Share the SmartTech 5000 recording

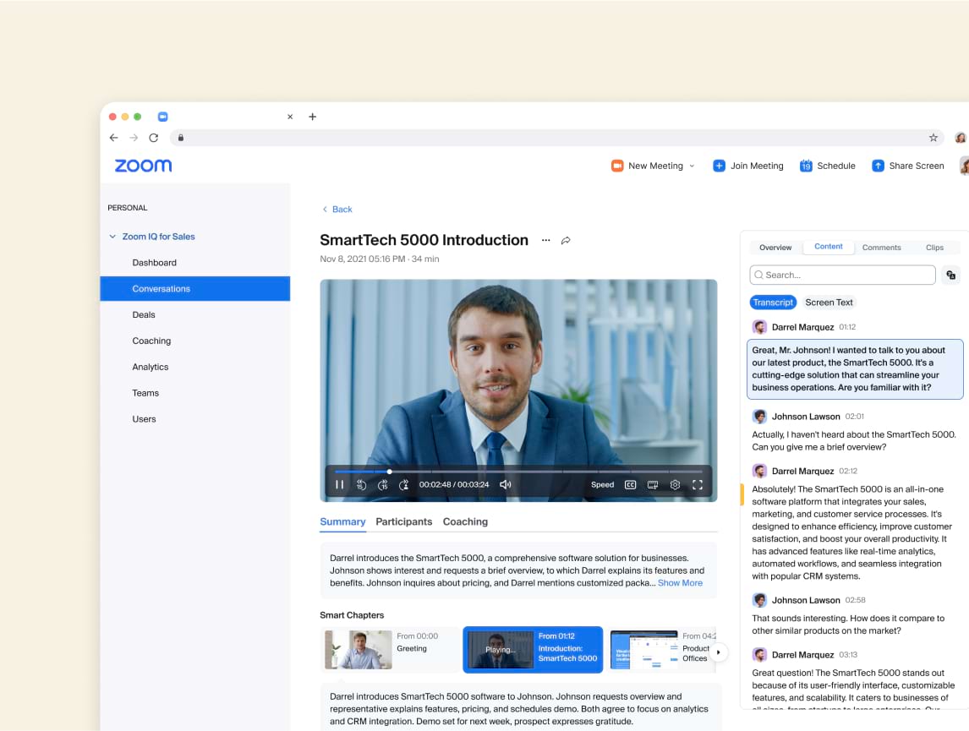566,240
